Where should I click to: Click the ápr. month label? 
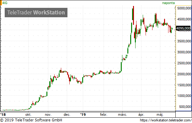pyautogui.click(x=141, y=115)
